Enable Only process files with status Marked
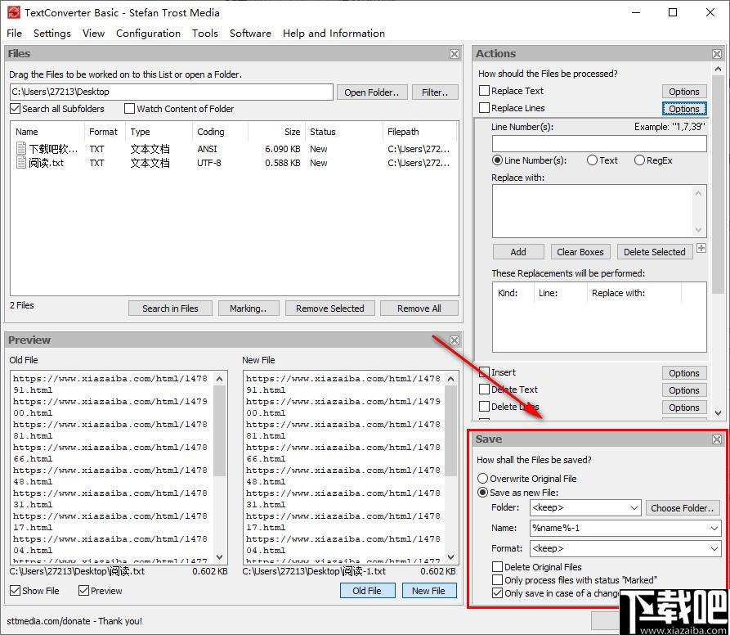 click(497, 579)
